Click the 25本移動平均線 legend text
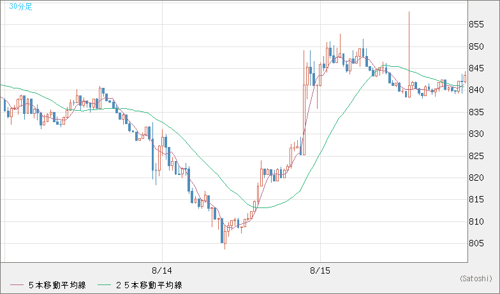The image size is (500, 294). pyautogui.click(x=149, y=285)
